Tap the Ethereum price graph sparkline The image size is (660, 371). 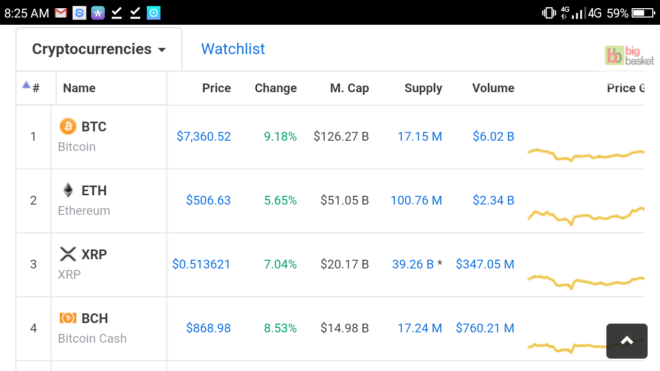click(x=586, y=216)
